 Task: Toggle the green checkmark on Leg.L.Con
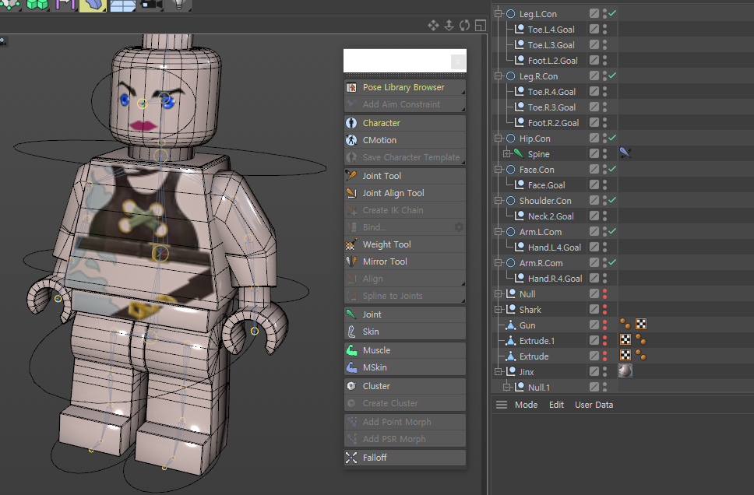point(612,13)
